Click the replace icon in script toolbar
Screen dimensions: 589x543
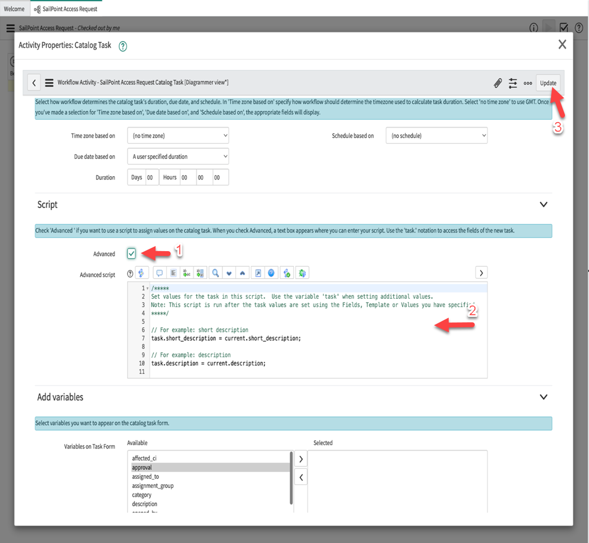pos(187,273)
